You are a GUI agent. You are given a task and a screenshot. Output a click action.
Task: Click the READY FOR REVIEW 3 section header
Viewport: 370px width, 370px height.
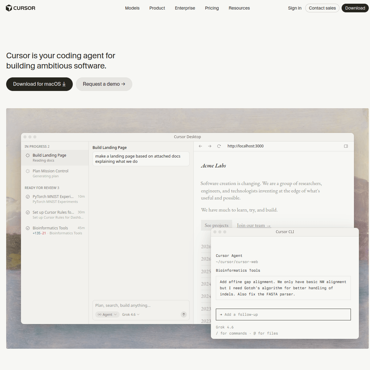click(x=42, y=188)
